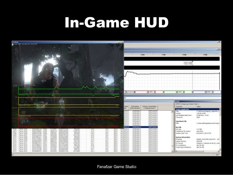Image resolution: width=233 pixels, height=175 pixels.
Task: Open the Output Log tab in Details
Action: 185,104
